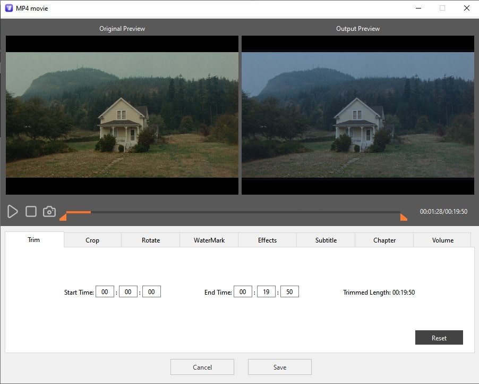Click the End Time seconds field
479x384 pixels.
(x=289, y=291)
